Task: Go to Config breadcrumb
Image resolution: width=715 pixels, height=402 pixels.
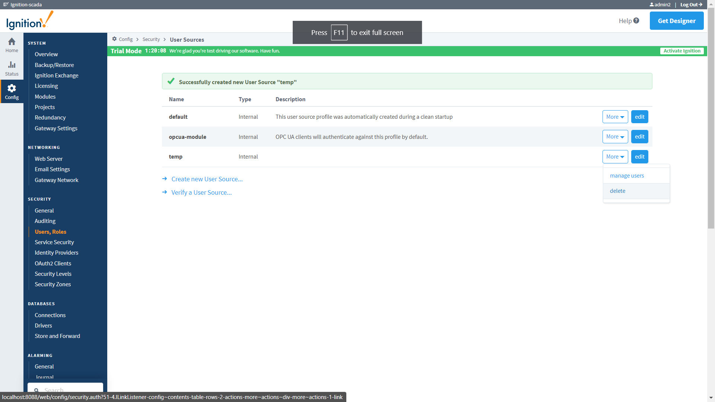Action: 125,39
